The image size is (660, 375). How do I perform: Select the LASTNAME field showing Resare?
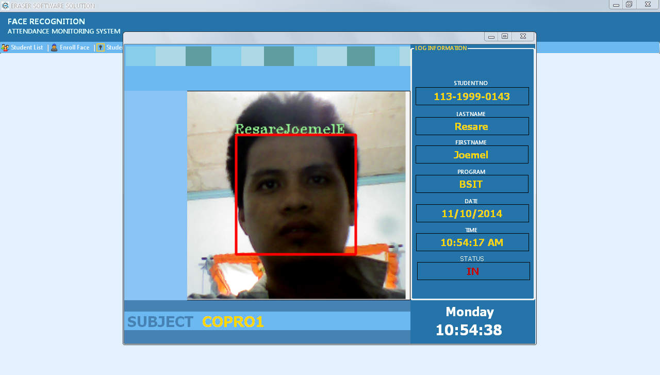[472, 126]
